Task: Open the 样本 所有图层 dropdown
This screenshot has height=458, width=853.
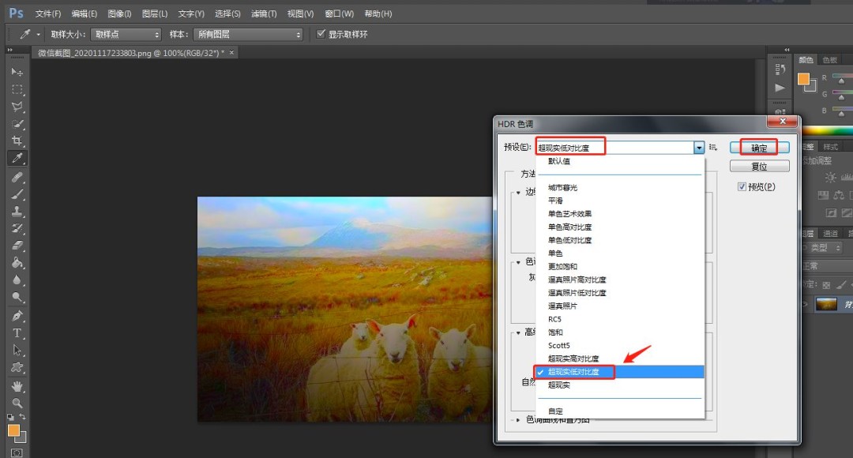Action: 247,34
